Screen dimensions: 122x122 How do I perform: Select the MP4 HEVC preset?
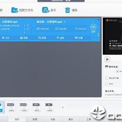(37, 107)
